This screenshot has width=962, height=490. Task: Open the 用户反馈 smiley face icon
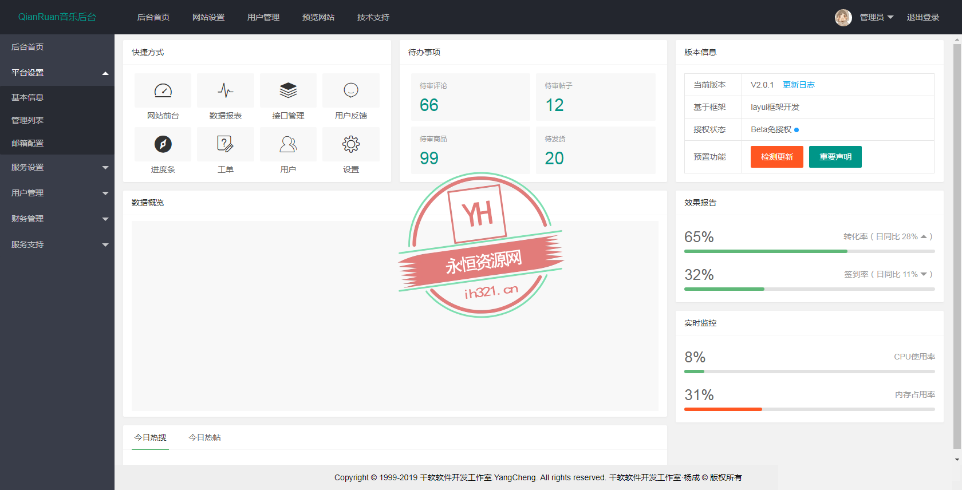tap(350, 90)
